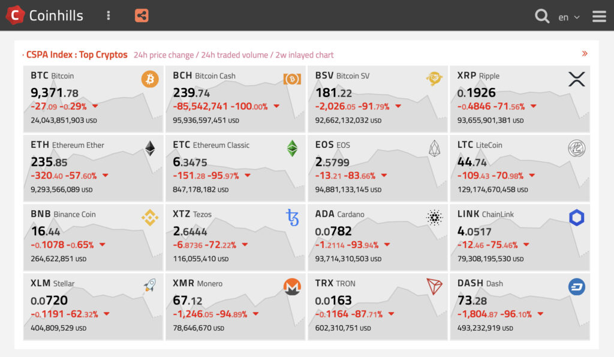The image size is (614, 357).
Task: Click the 24h price change subtitle text
Action: click(x=164, y=55)
